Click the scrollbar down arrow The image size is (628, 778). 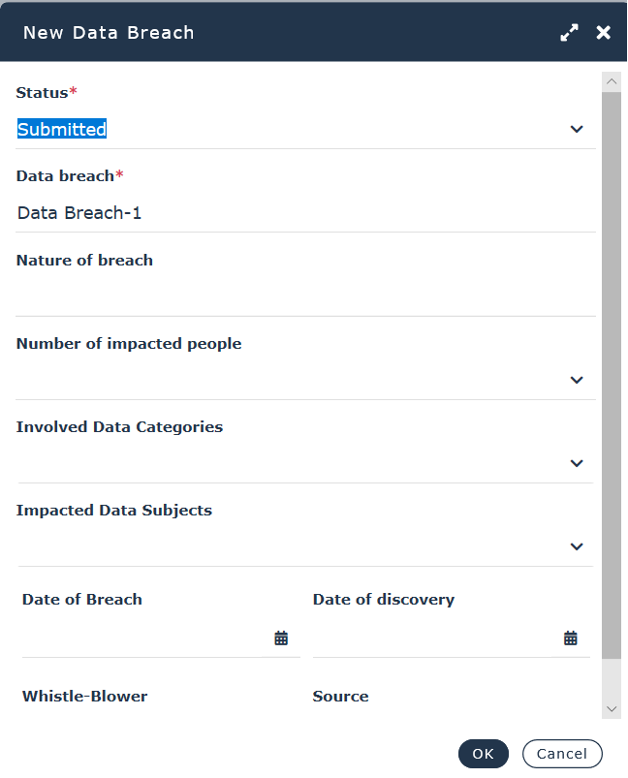tap(612, 709)
